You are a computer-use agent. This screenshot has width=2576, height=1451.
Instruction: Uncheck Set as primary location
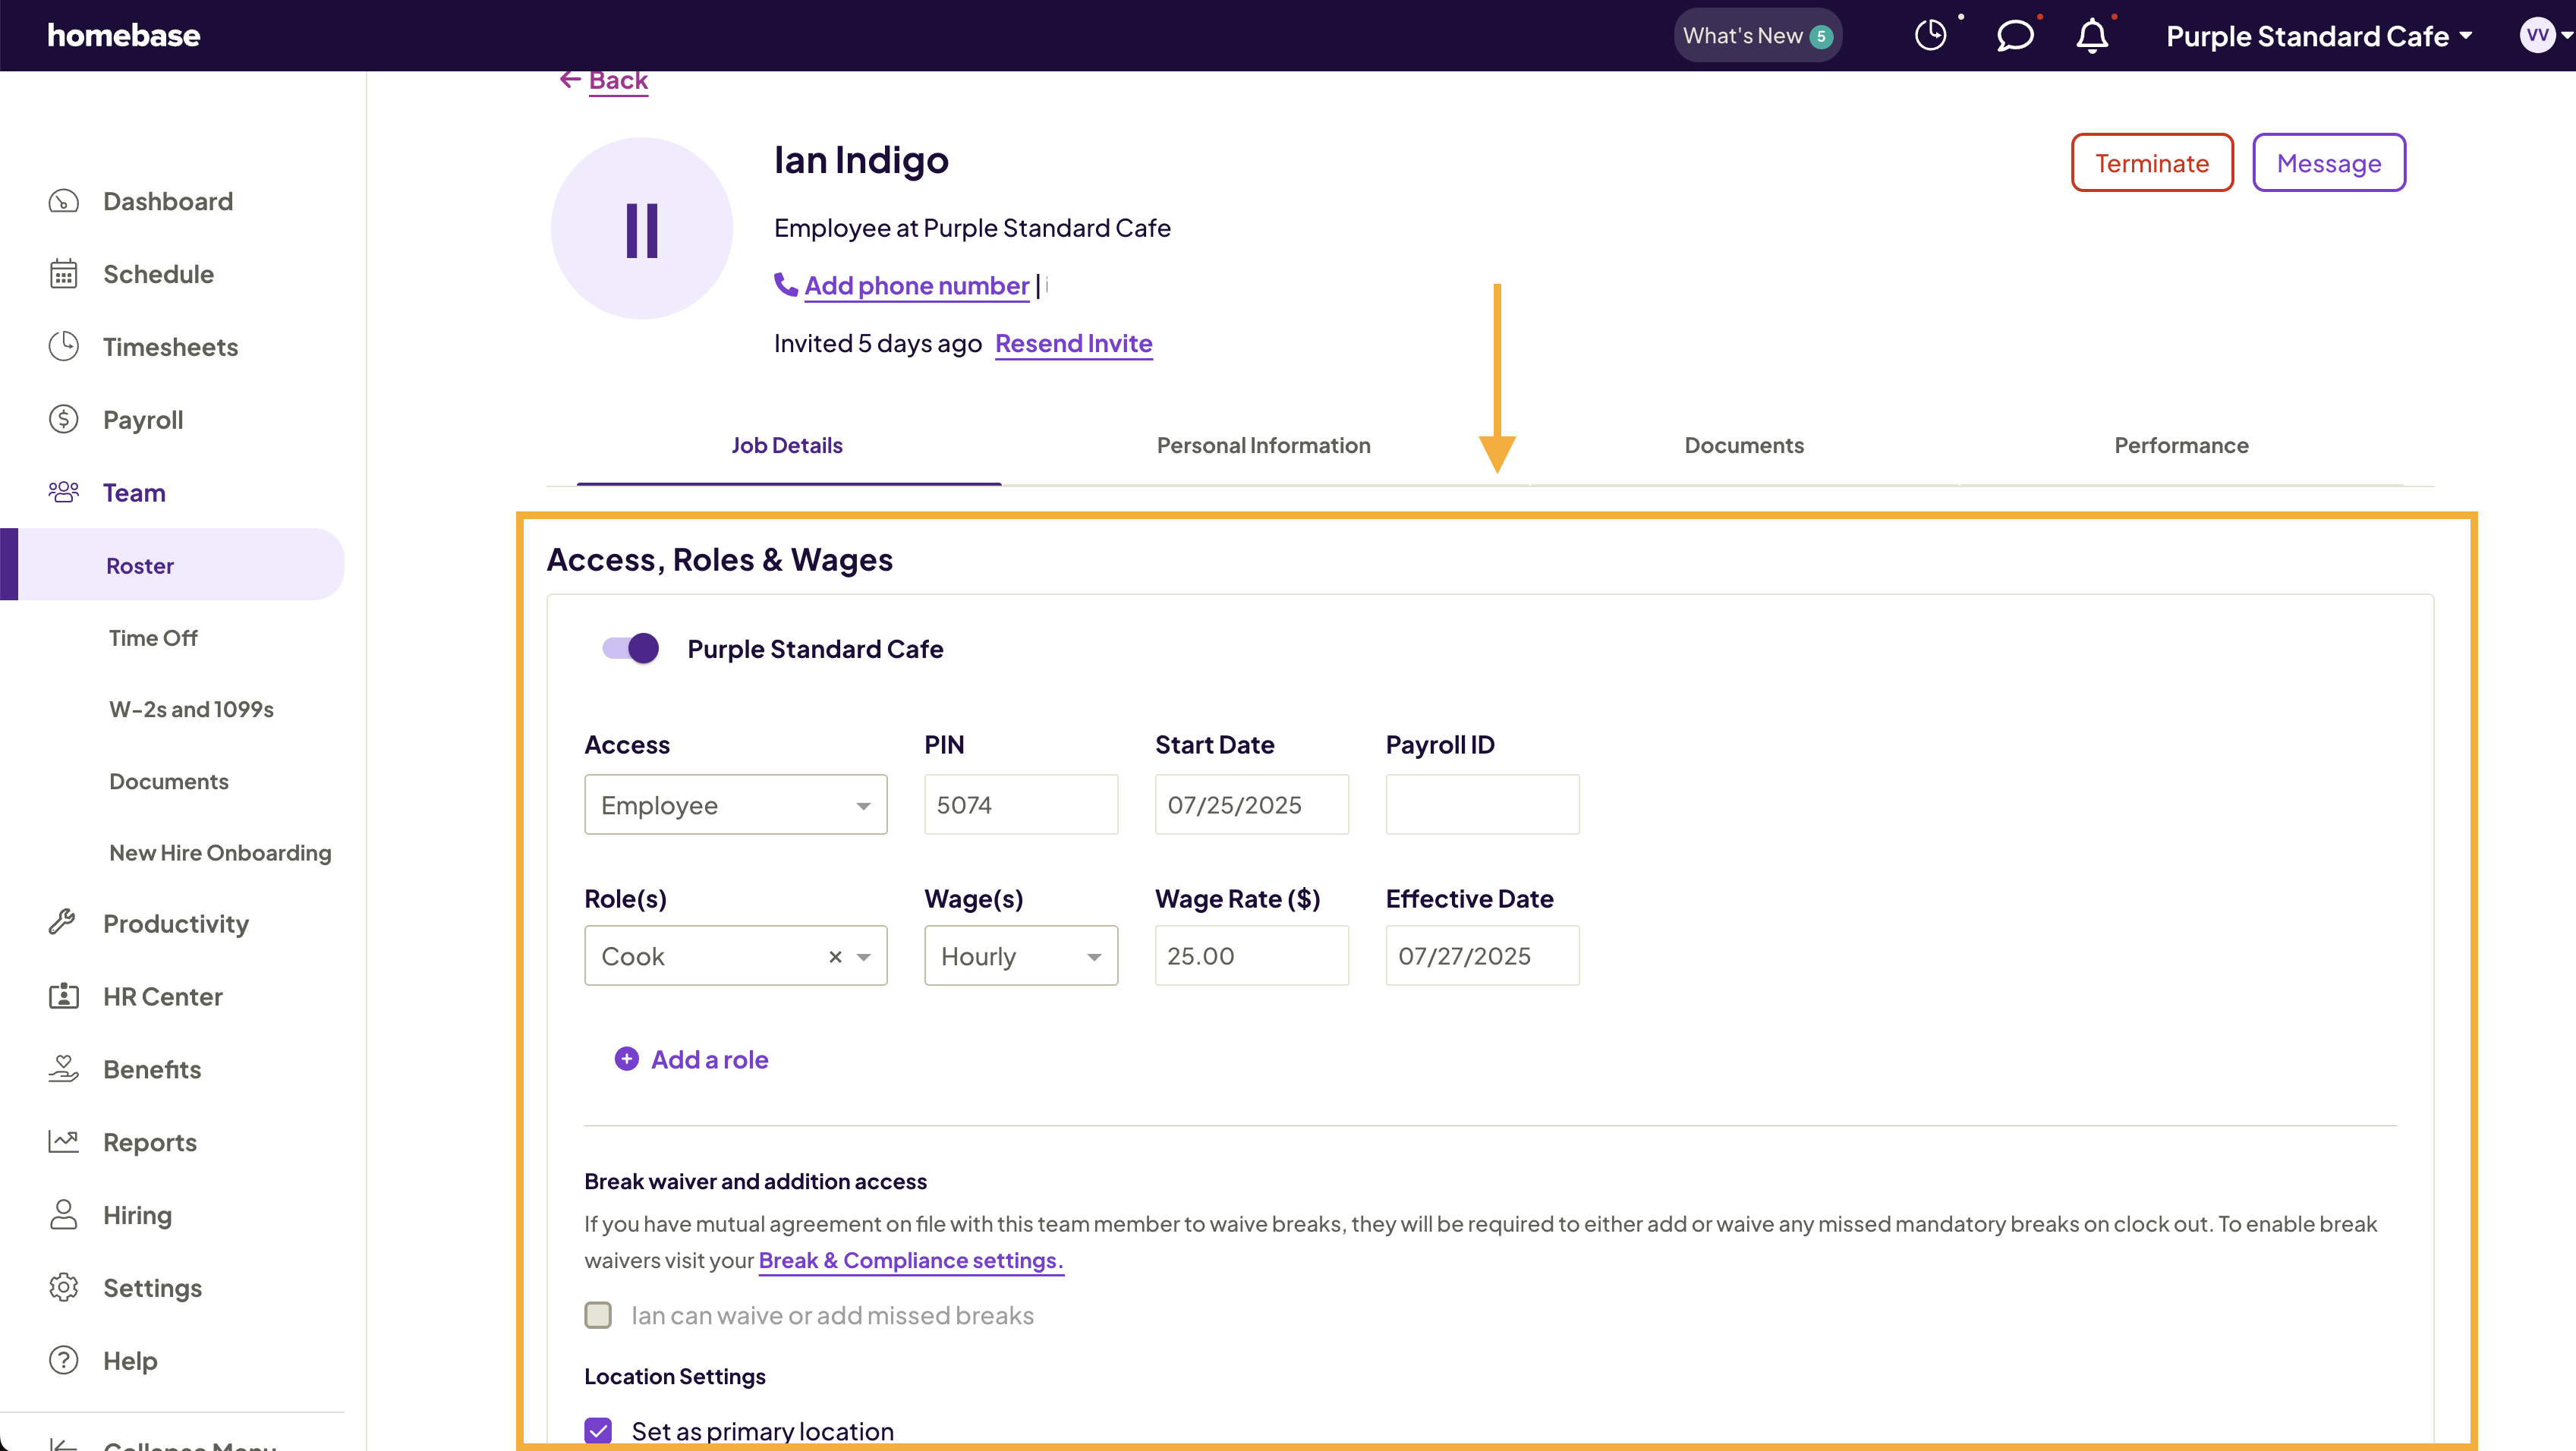(x=598, y=1430)
